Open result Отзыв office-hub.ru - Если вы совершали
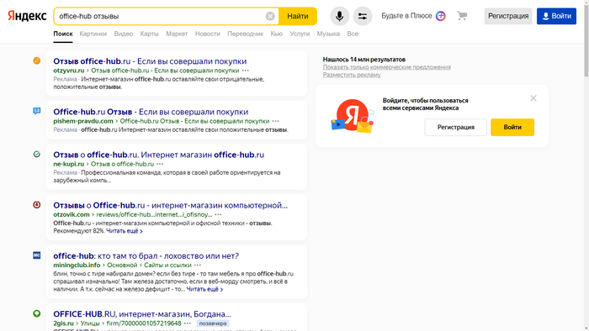 pos(150,61)
